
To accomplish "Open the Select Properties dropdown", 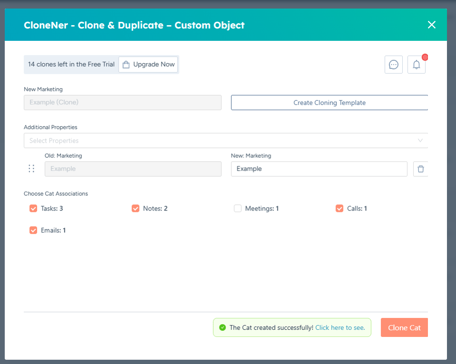I will coord(226,141).
